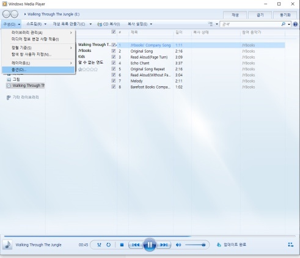This screenshot has width=300, height=258.
Task: Seek using the playback progress bar
Action: (150, 236)
